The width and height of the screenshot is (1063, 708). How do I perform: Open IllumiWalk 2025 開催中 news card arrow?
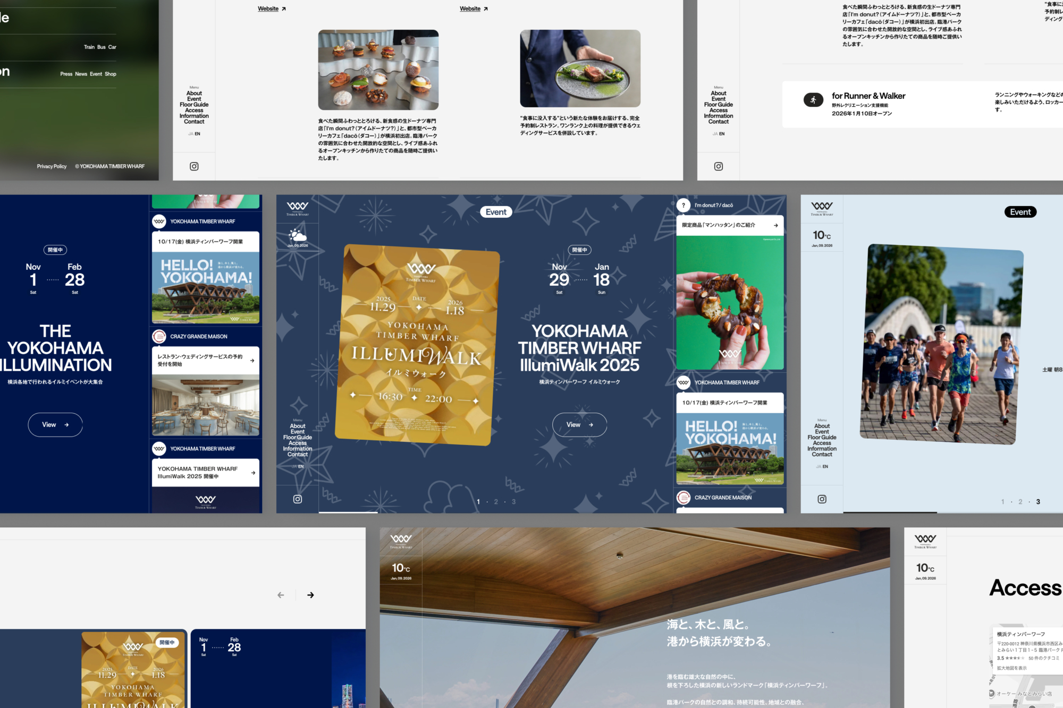pos(253,472)
